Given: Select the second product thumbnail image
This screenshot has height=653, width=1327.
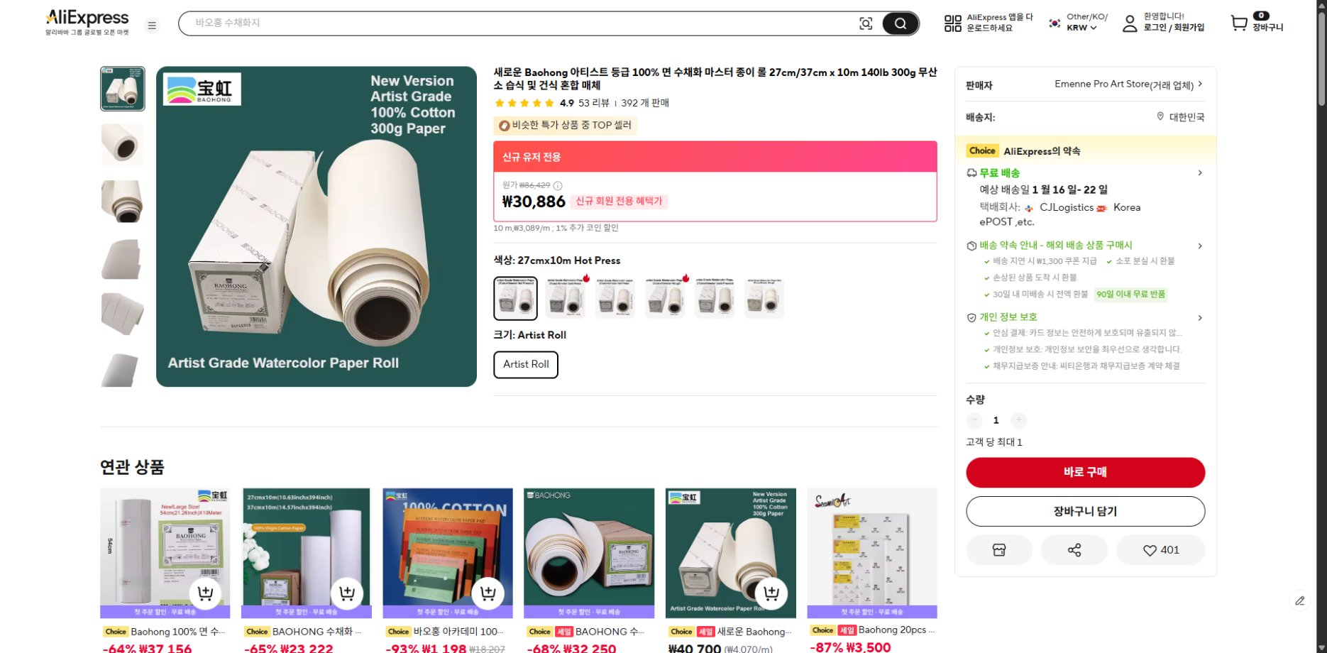Looking at the screenshot, I should [122, 145].
